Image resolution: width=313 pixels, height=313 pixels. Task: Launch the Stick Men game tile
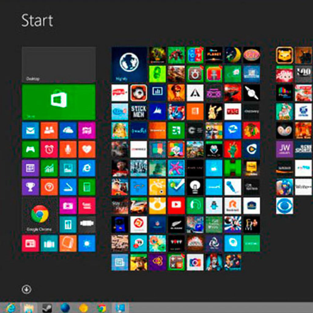point(138,111)
